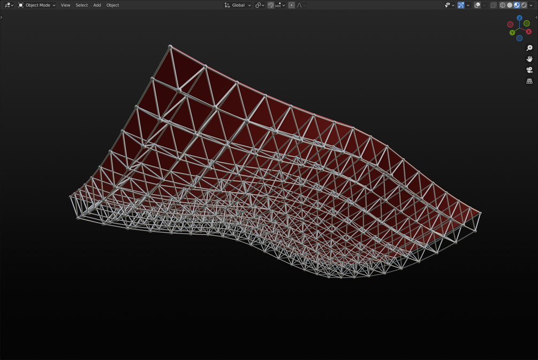
Task: Expand the sidebar with right-edge arrow
Action: 536,18
